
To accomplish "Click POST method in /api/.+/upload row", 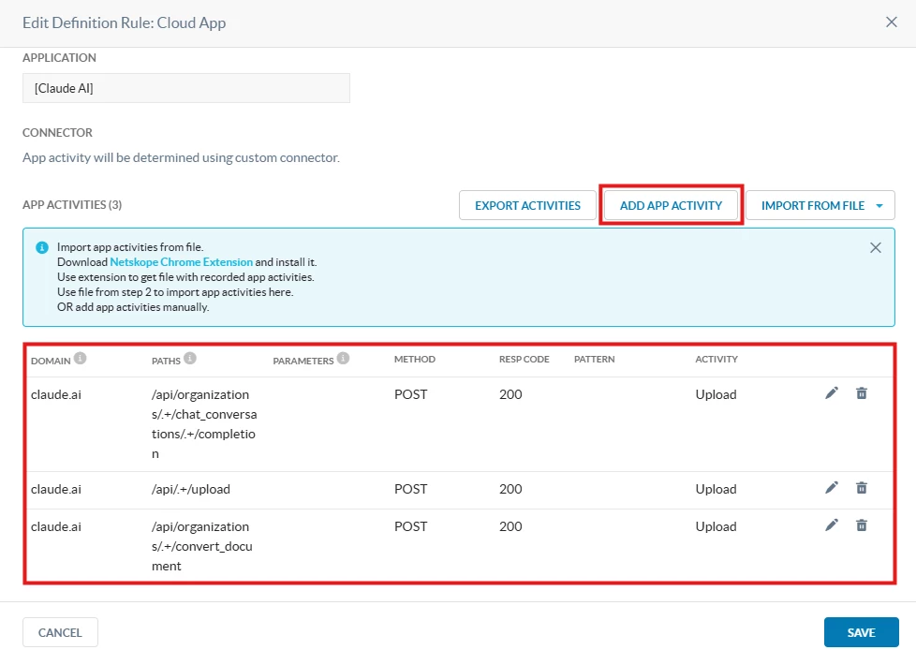I will click(x=410, y=490).
